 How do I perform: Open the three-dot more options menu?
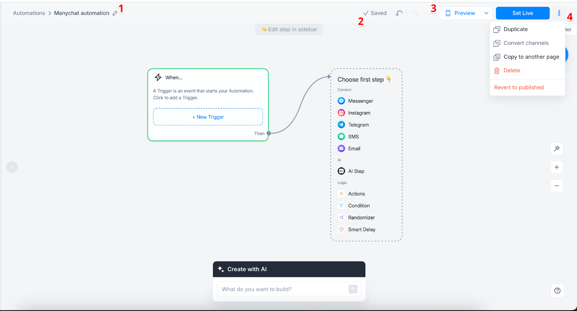pyautogui.click(x=559, y=13)
